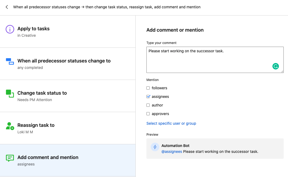Screen dimensions: 288x177
Task: Click the Automation Bot lightning avatar
Action: click(x=155, y=147)
